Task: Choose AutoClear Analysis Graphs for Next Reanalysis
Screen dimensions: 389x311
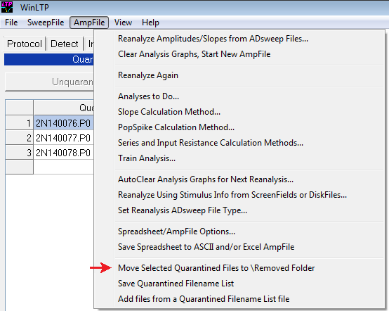Action: tap(206, 179)
